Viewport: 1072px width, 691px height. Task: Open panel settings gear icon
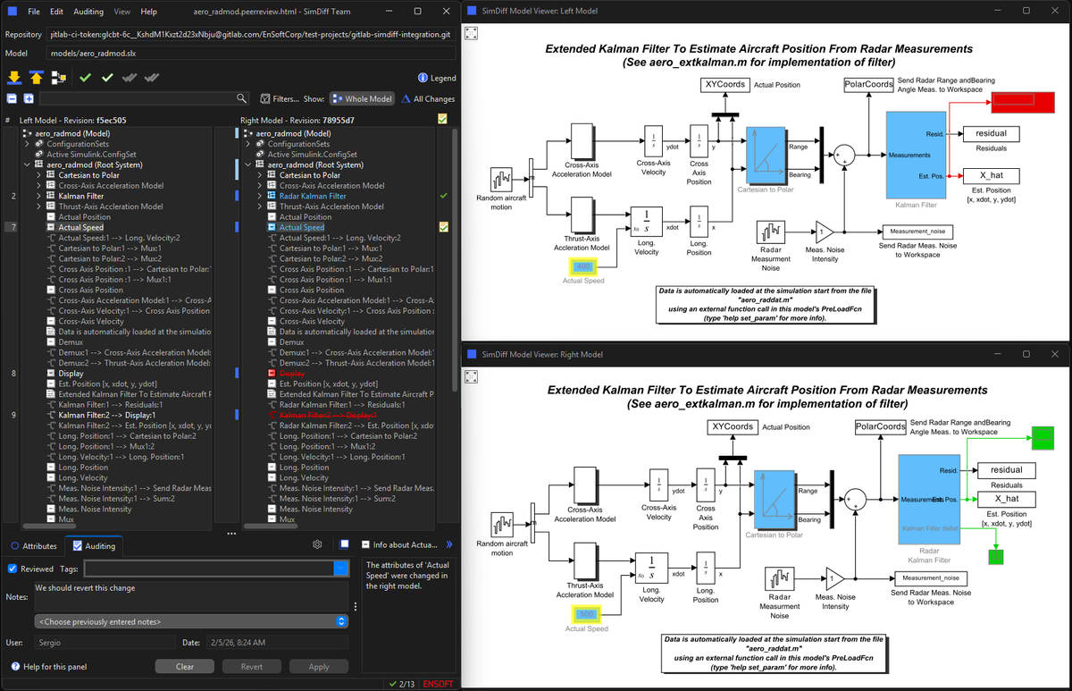point(317,544)
